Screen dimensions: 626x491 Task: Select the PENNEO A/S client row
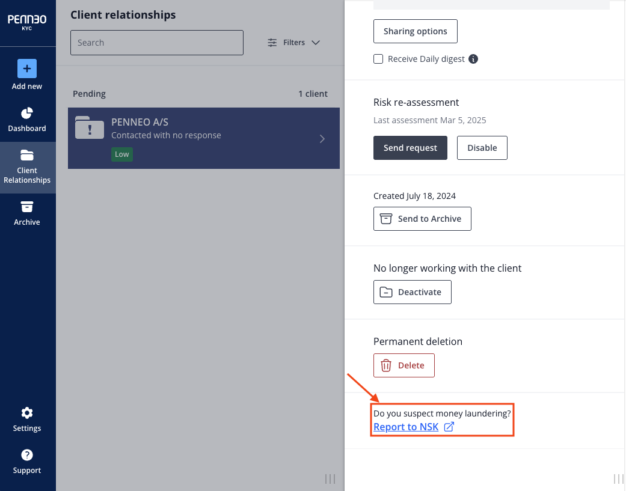pyautogui.click(x=204, y=138)
